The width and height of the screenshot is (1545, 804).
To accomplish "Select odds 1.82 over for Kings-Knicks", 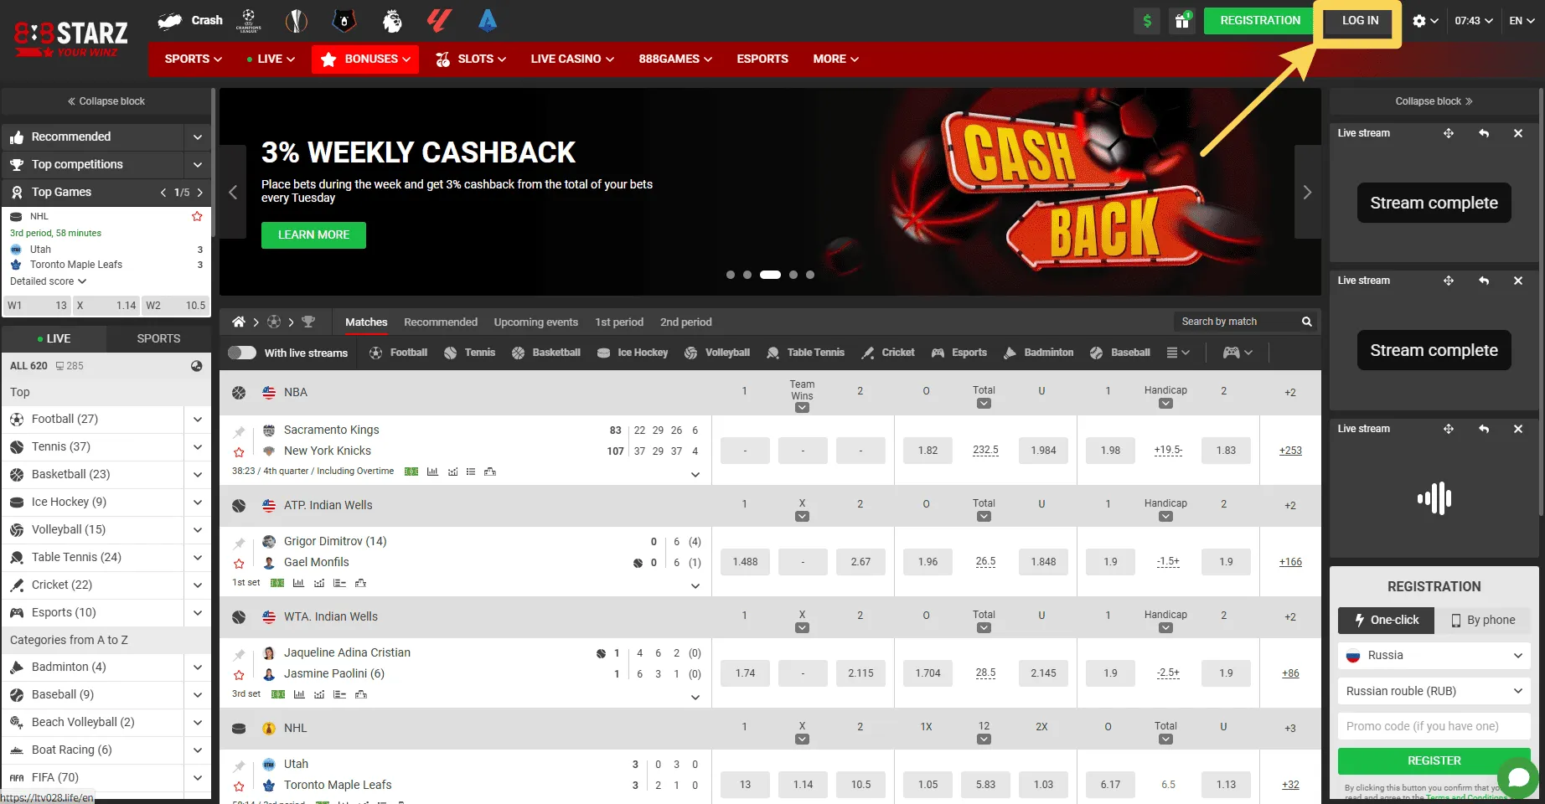I will click(928, 451).
